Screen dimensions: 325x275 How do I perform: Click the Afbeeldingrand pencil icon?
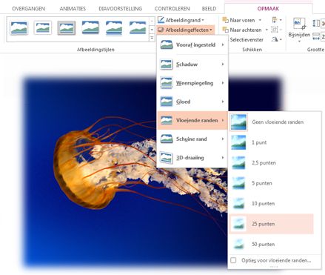[x=161, y=20]
